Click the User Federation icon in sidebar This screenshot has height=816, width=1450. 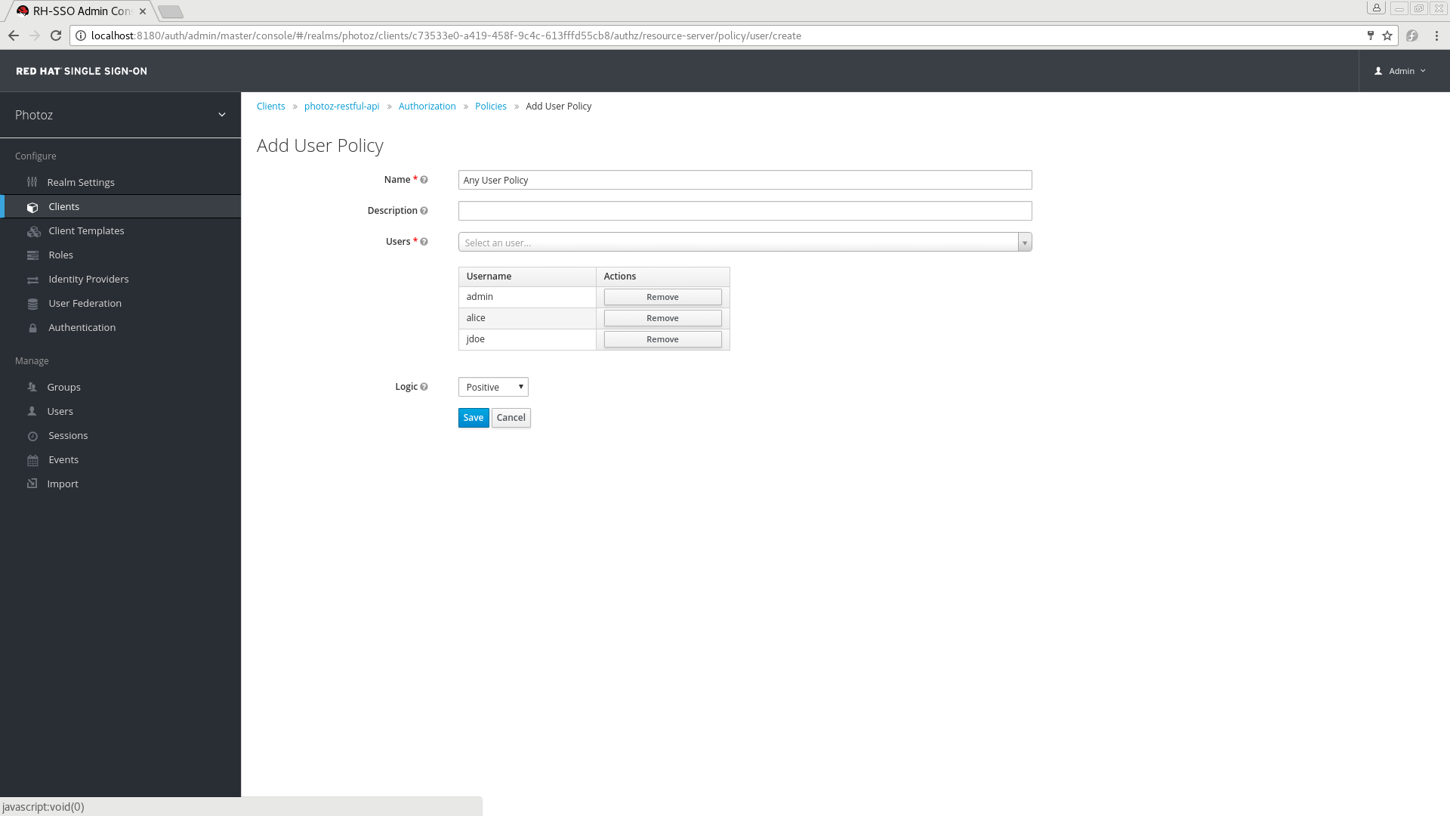tap(33, 303)
